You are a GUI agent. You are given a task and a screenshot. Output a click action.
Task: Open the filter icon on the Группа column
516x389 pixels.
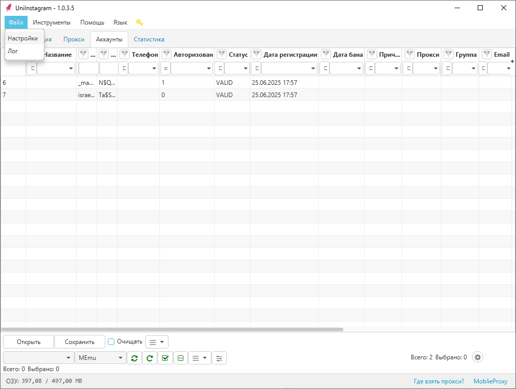tap(449, 54)
